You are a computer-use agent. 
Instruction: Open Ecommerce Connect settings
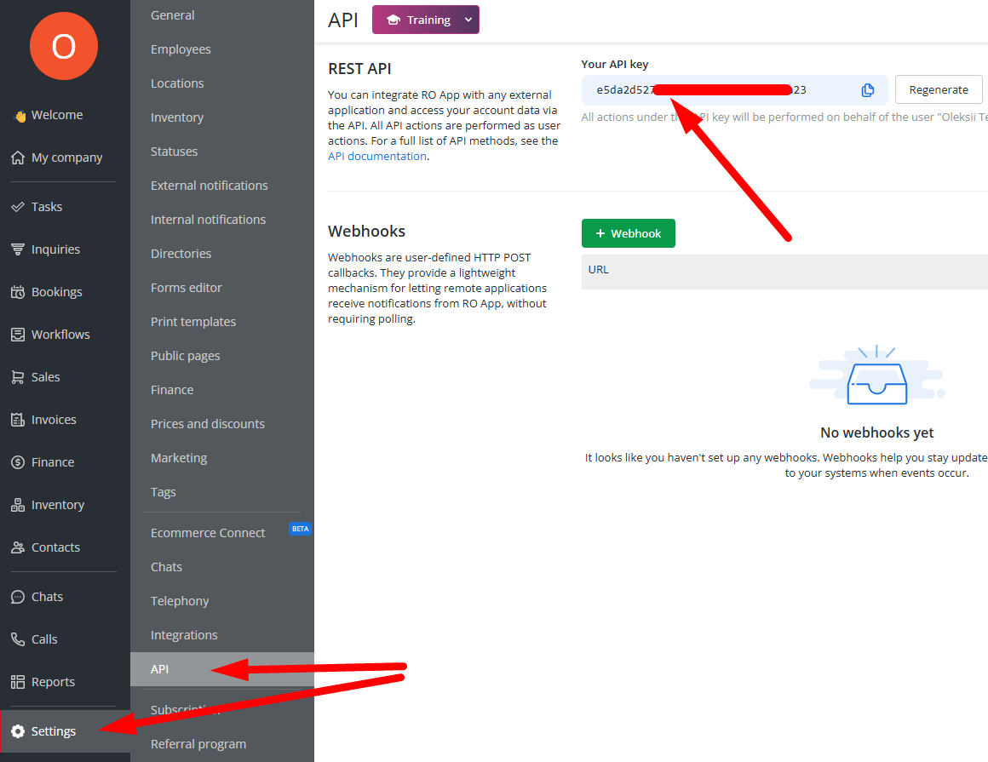pos(208,533)
